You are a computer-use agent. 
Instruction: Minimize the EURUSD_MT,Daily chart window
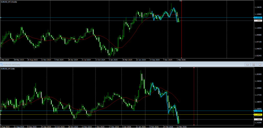point(247,65)
